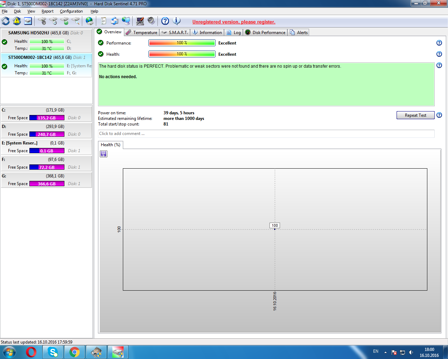Click the 366,6 GB free space bar

pos(47,184)
